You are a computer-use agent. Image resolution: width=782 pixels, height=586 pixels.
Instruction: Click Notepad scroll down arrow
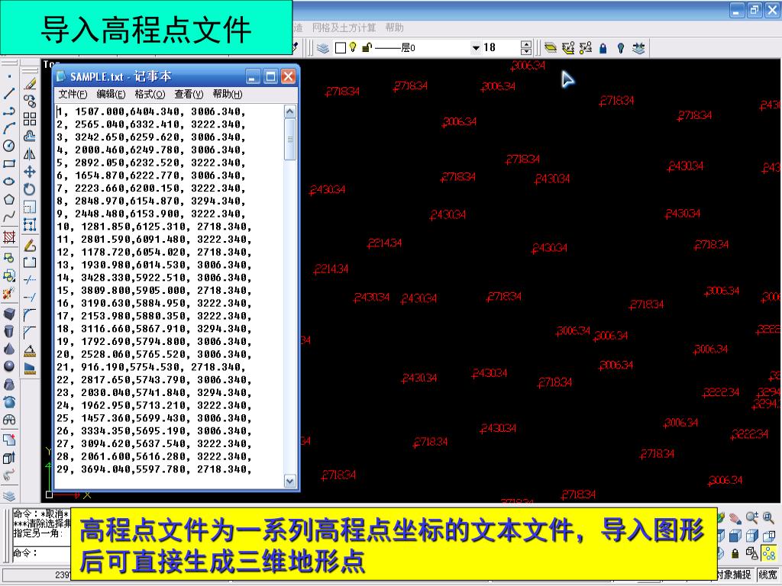(289, 481)
